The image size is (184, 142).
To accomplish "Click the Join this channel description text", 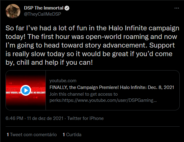I will coord(84,94).
